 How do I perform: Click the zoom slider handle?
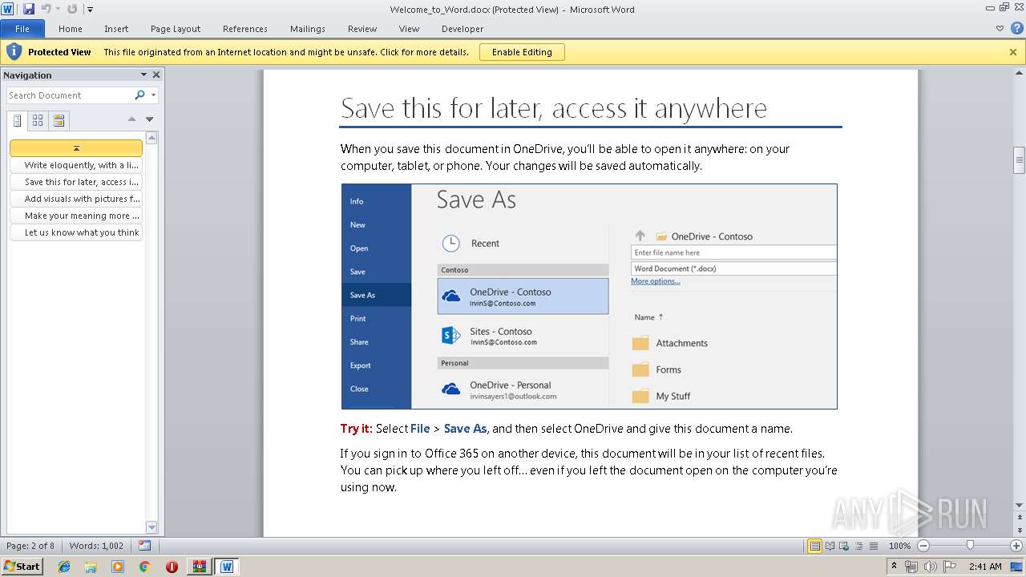pos(970,546)
